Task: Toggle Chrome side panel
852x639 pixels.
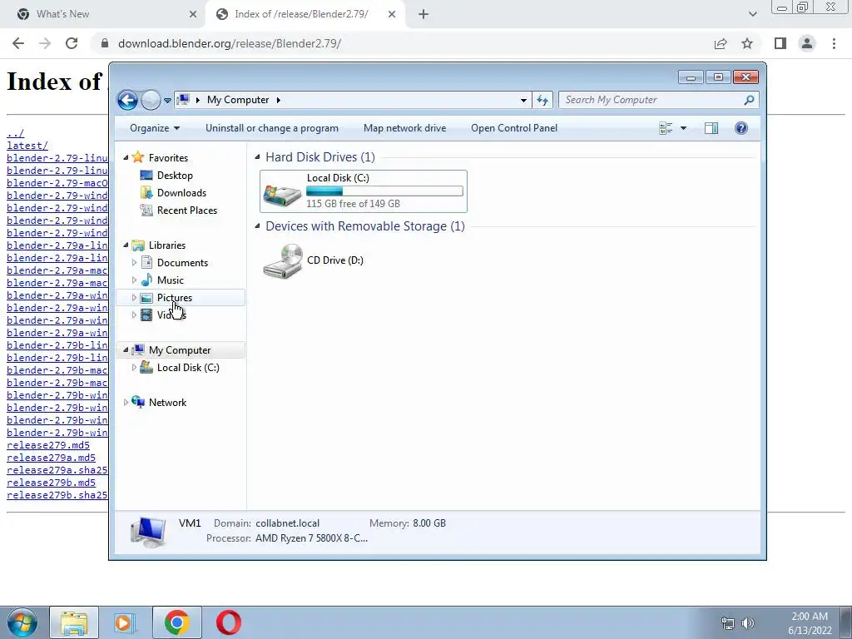Action: 780,43
